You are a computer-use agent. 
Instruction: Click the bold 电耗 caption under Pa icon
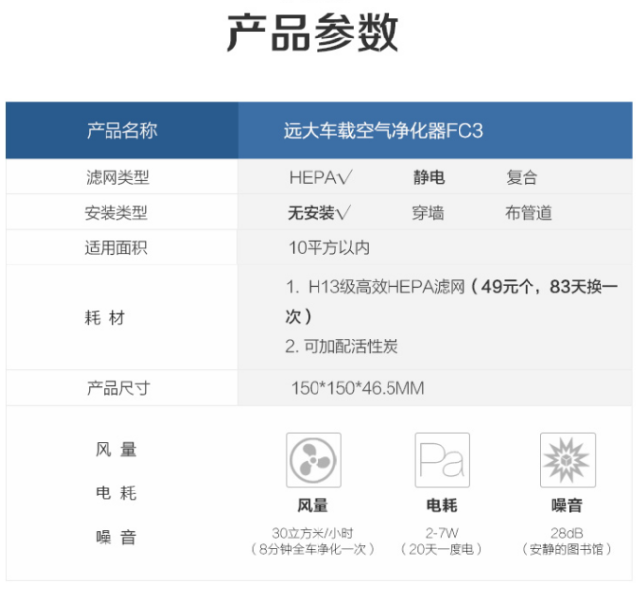click(x=442, y=505)
